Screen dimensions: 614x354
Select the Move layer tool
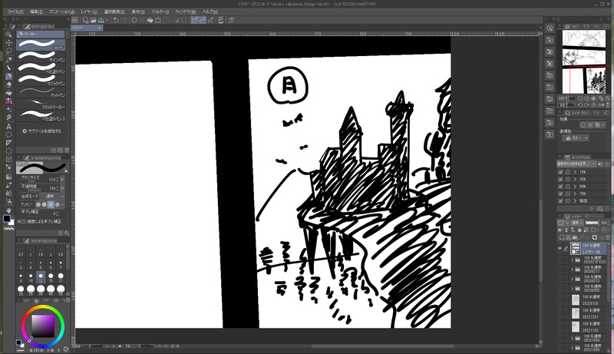tap(8, 43)
